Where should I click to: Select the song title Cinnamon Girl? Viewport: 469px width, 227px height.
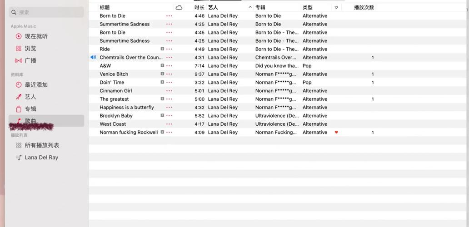pos(116,91)
